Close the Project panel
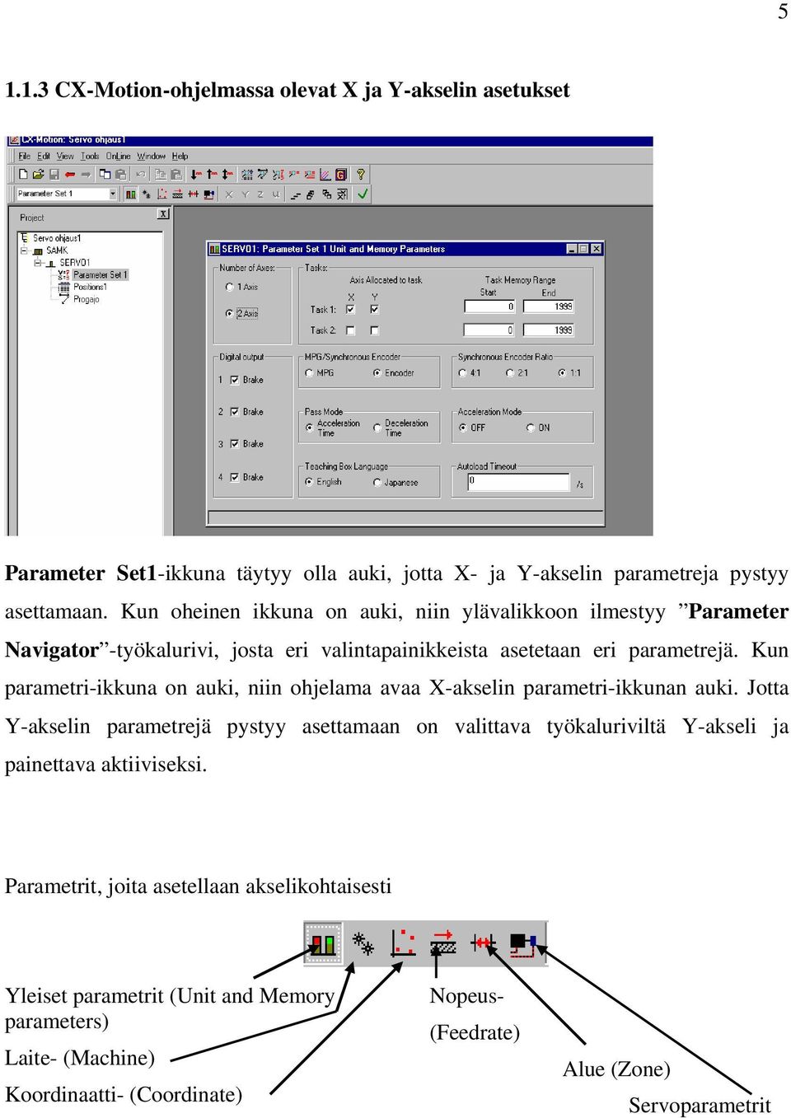Viewport: 791px width, 1118px height. coord(163,213)
